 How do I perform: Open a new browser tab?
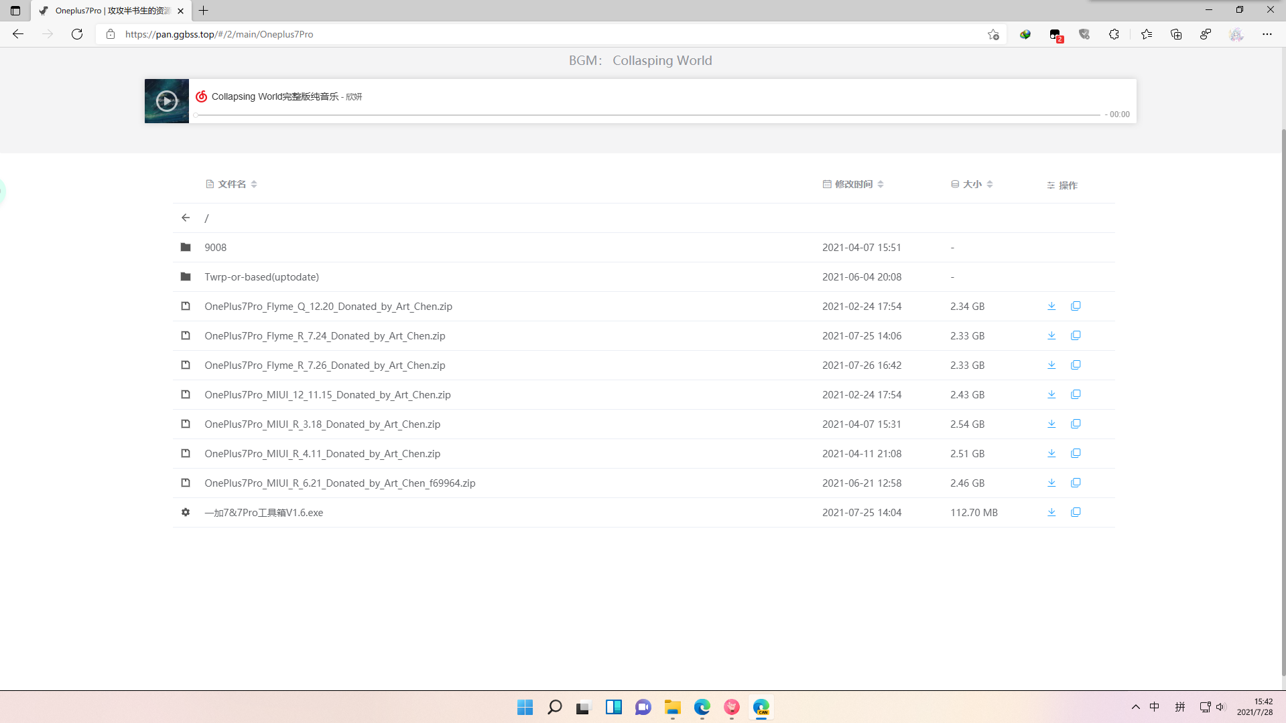coord(204,11)
